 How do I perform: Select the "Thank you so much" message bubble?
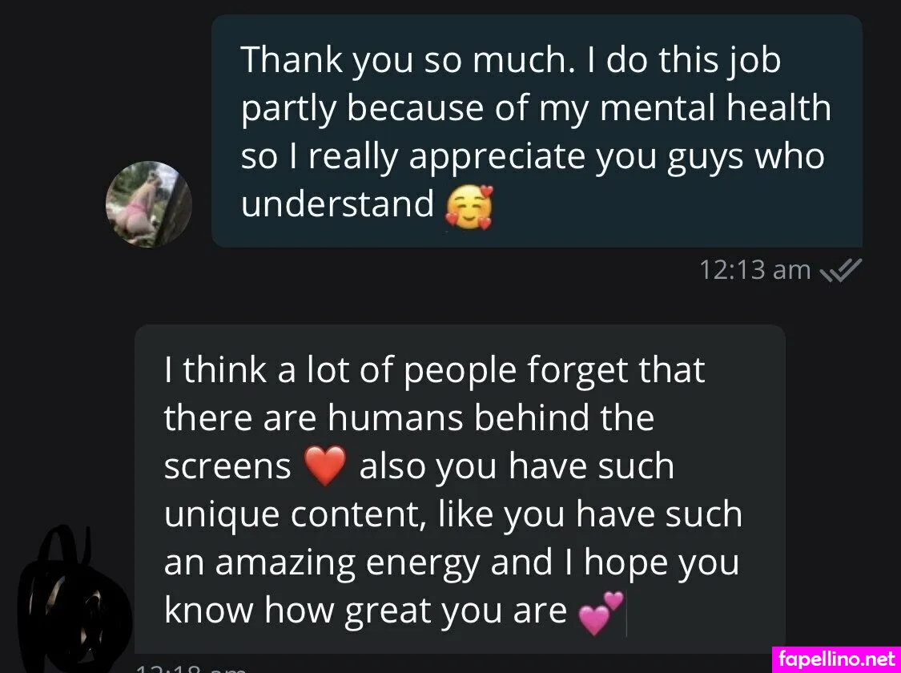tap(537, 131)
